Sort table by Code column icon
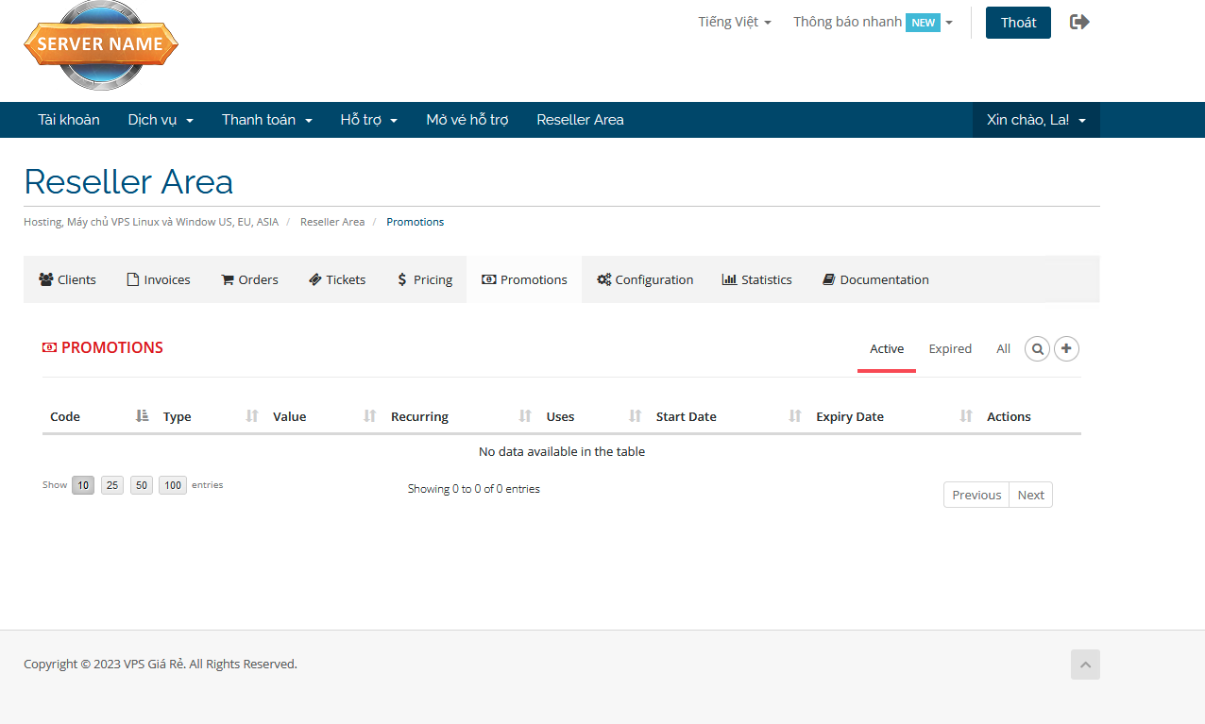The image size is (1205, 724). 142,416
